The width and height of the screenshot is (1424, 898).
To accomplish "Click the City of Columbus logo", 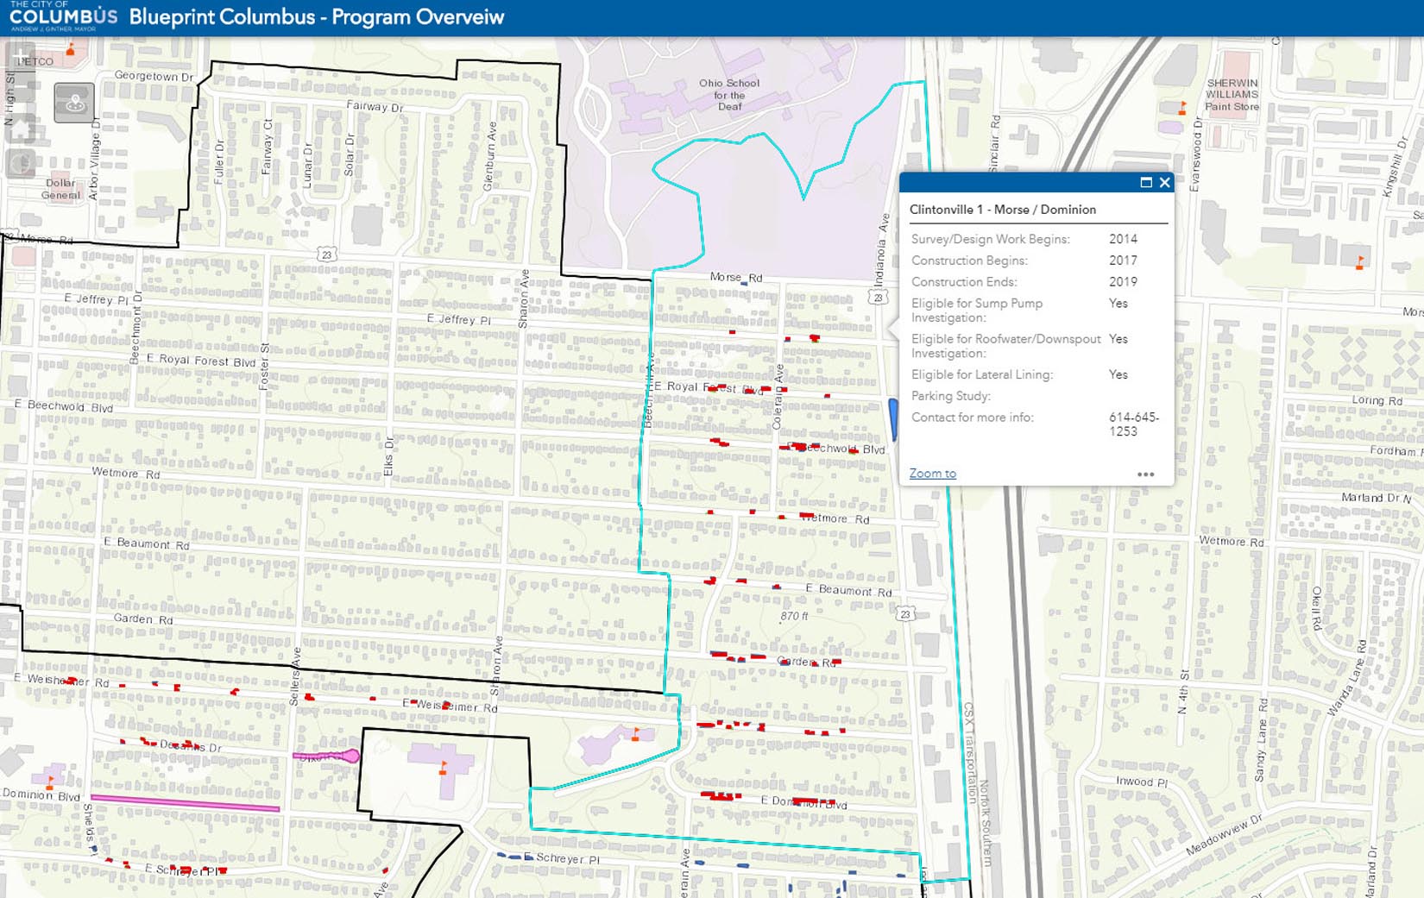I will coord(63,16).
